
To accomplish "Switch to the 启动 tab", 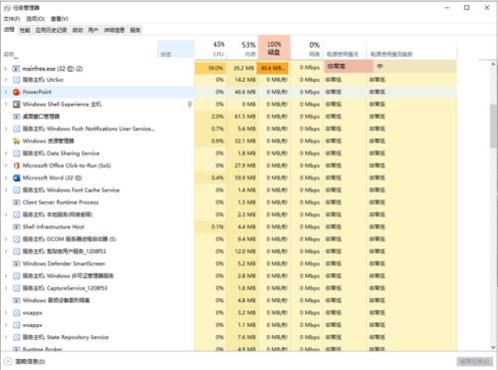I will click(x=78, y=30).
